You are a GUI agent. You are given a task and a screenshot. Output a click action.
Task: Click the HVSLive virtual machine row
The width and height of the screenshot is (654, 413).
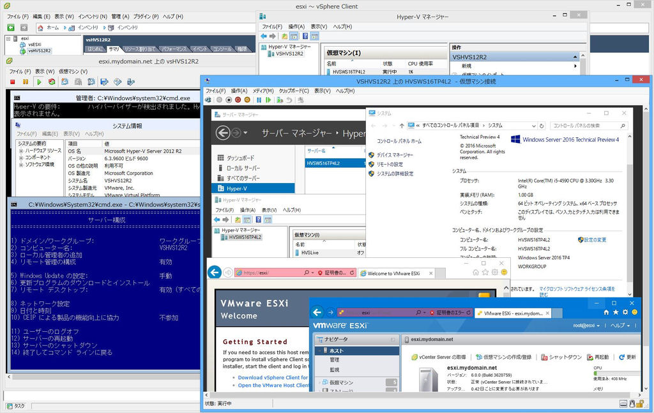pyautogui.click(x=330, y=253)
